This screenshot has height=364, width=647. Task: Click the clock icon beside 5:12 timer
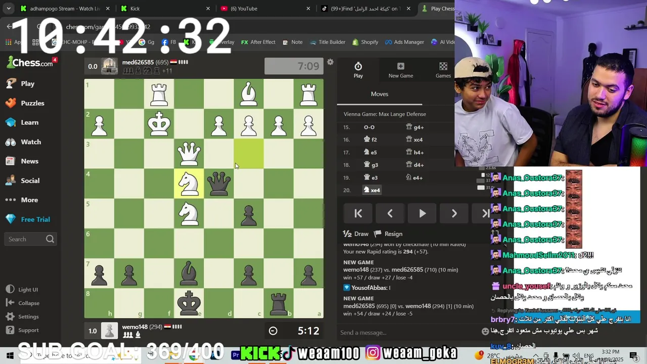[x=273, y=331]
